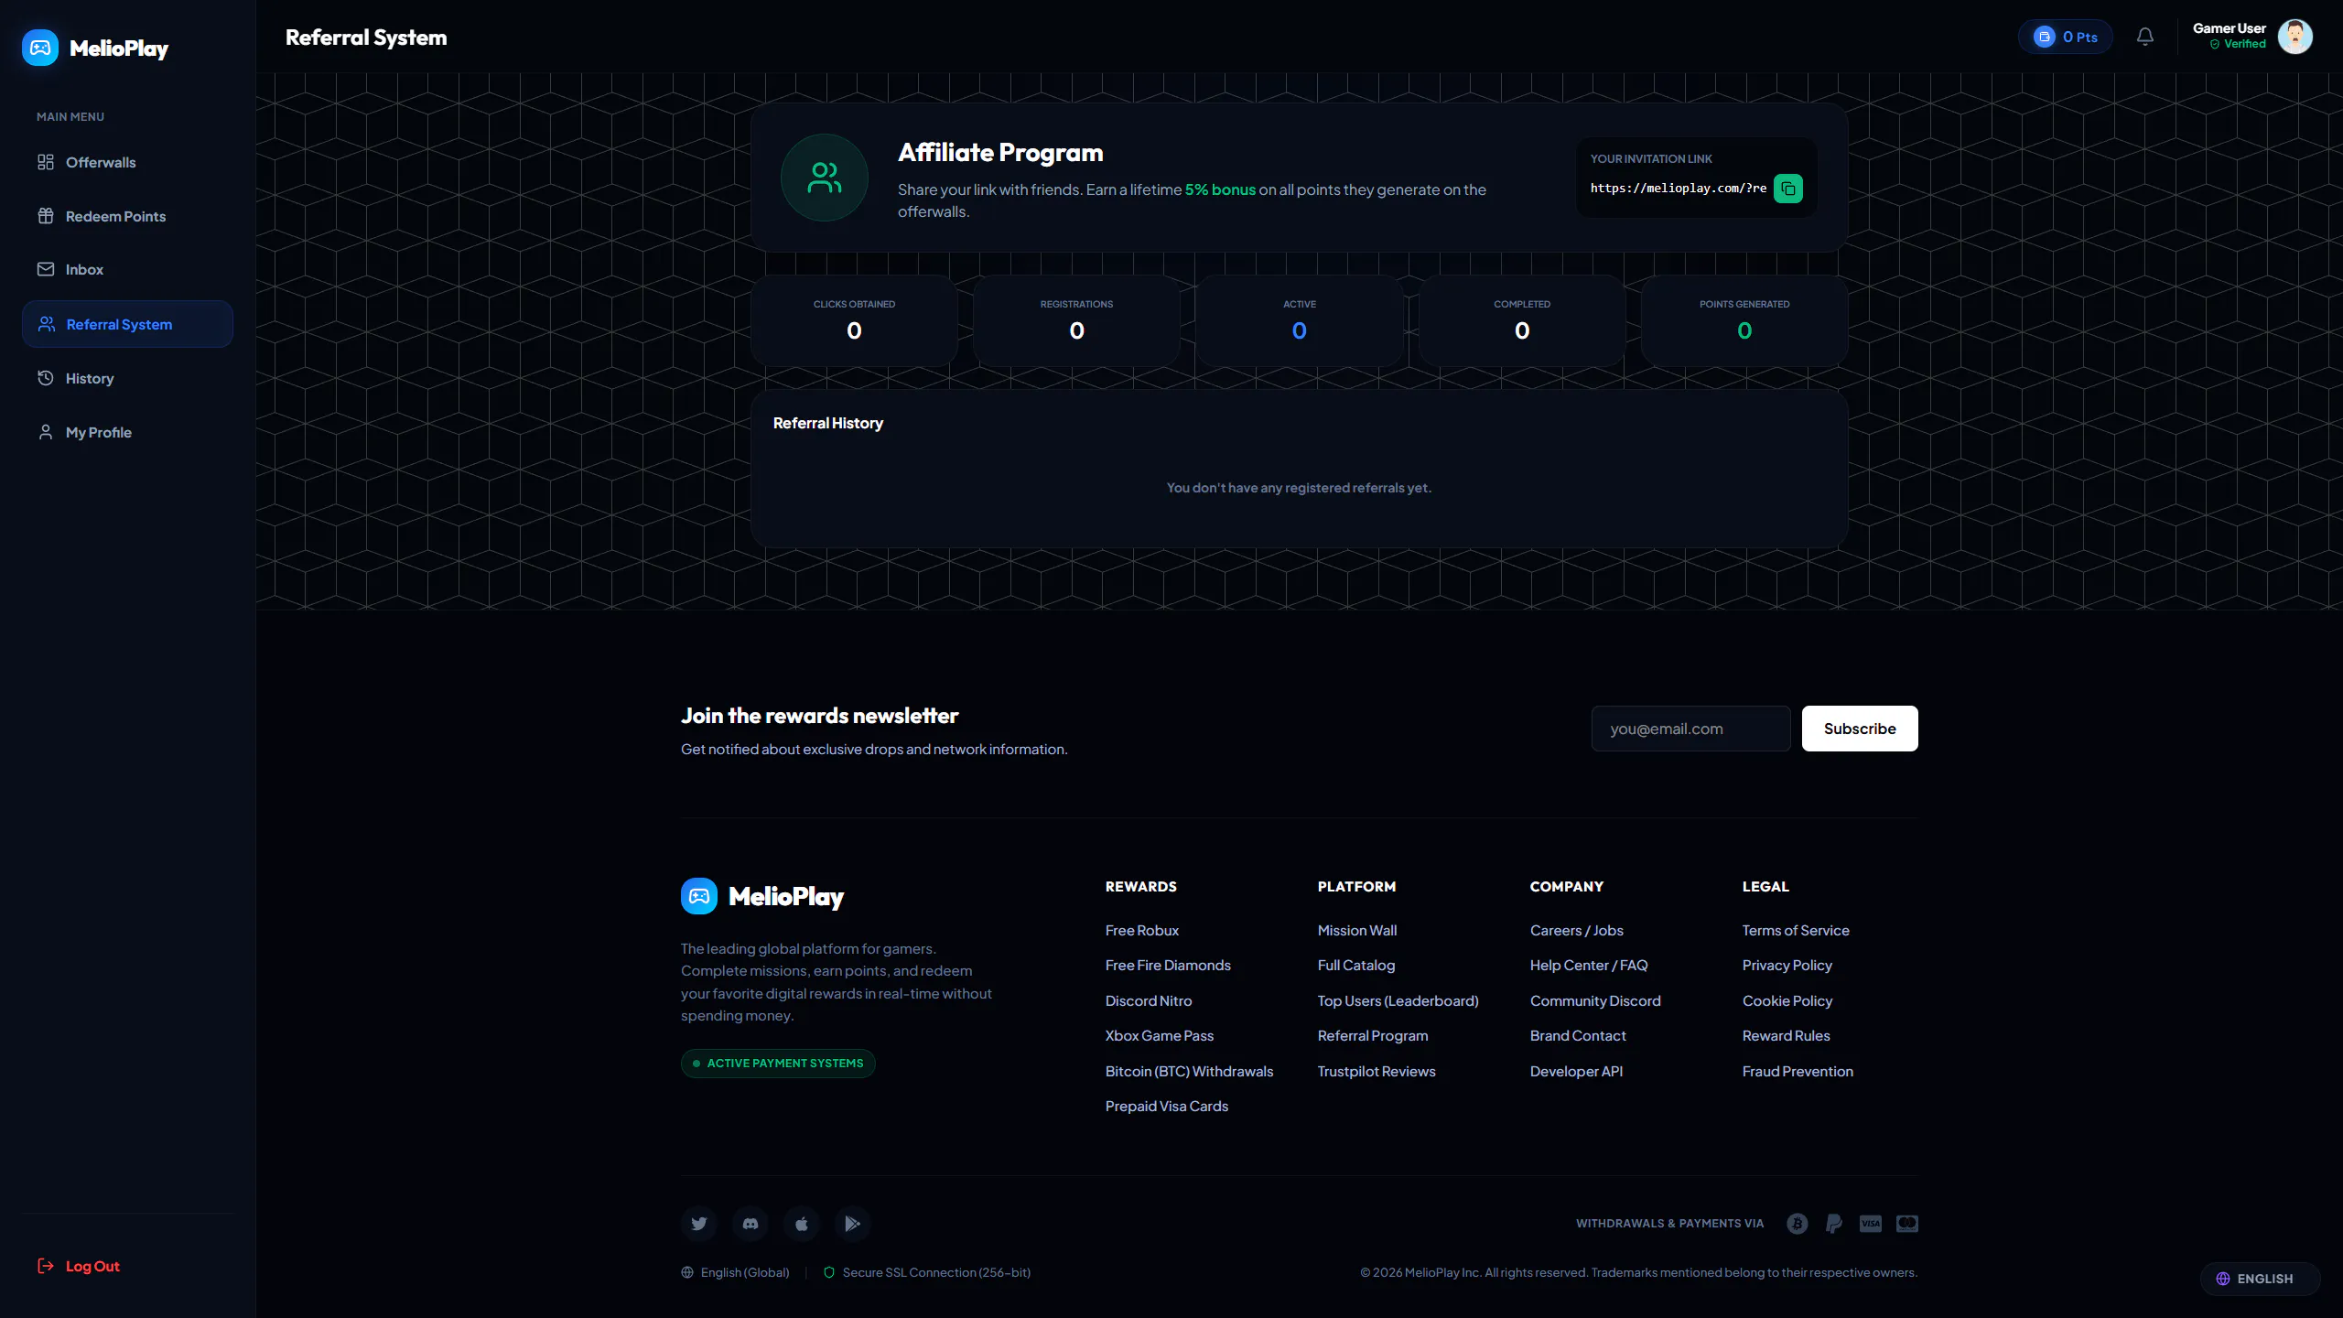Open Prepaid Visa Cards link
The image size is (2343, 1318).
click(1167, 1107)
